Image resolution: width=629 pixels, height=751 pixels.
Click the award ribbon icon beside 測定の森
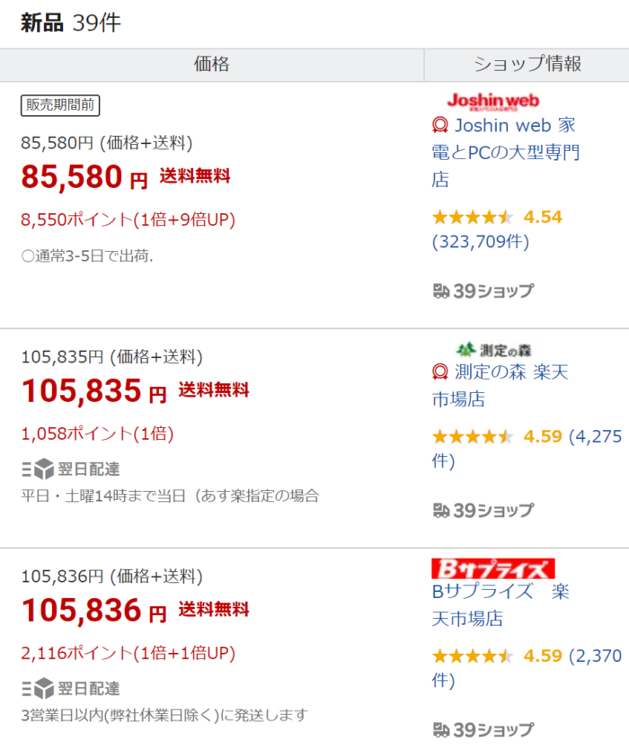(x=440, y=371)
